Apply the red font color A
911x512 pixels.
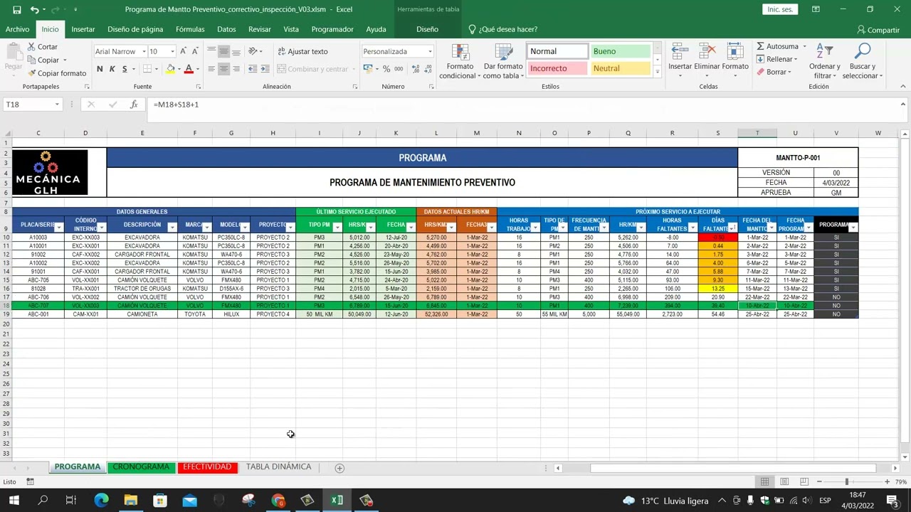pos(189,69)
